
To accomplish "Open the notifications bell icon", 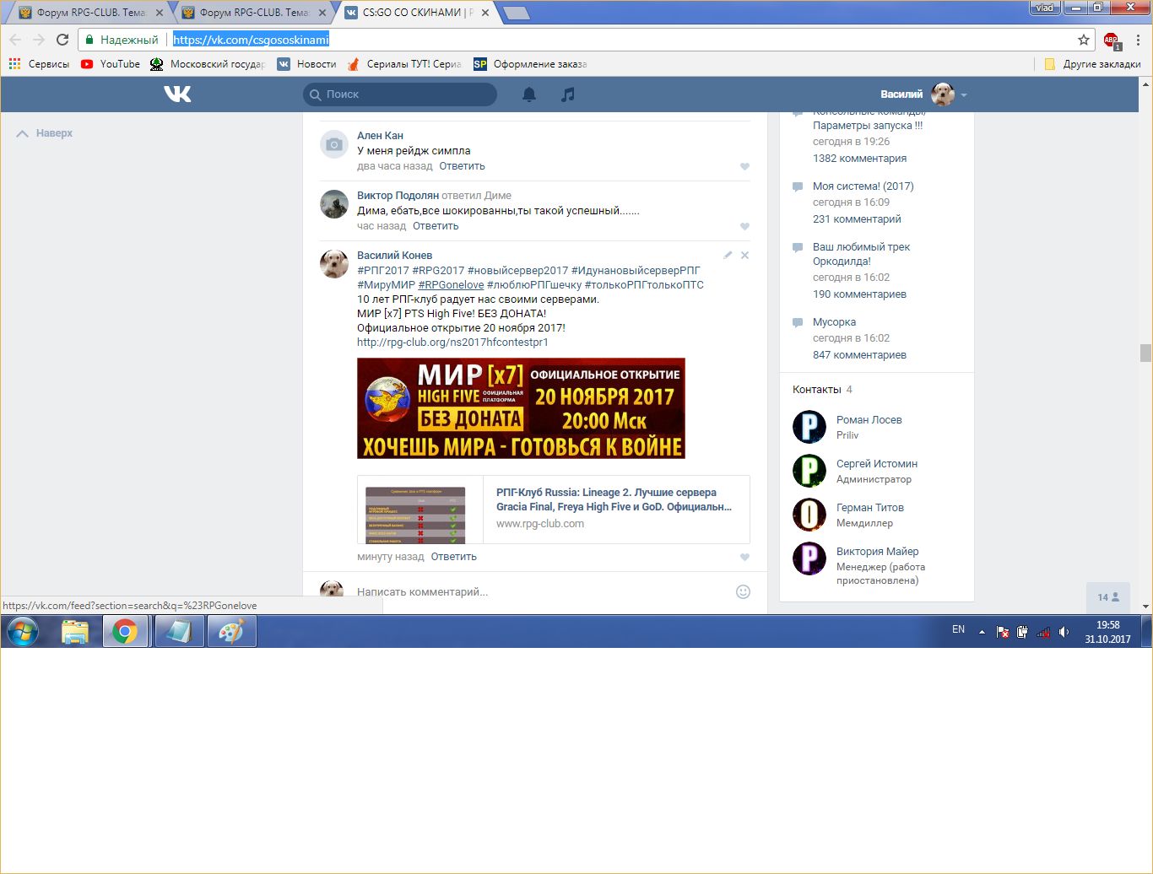I will (529, 94).
